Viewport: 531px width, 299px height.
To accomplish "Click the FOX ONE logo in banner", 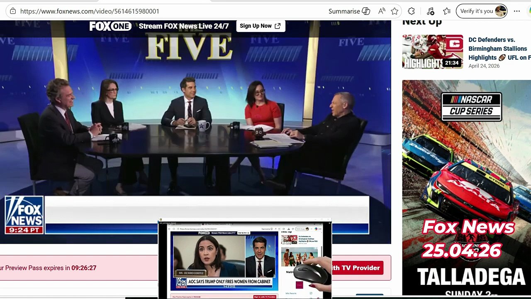I will click(110, 26).
